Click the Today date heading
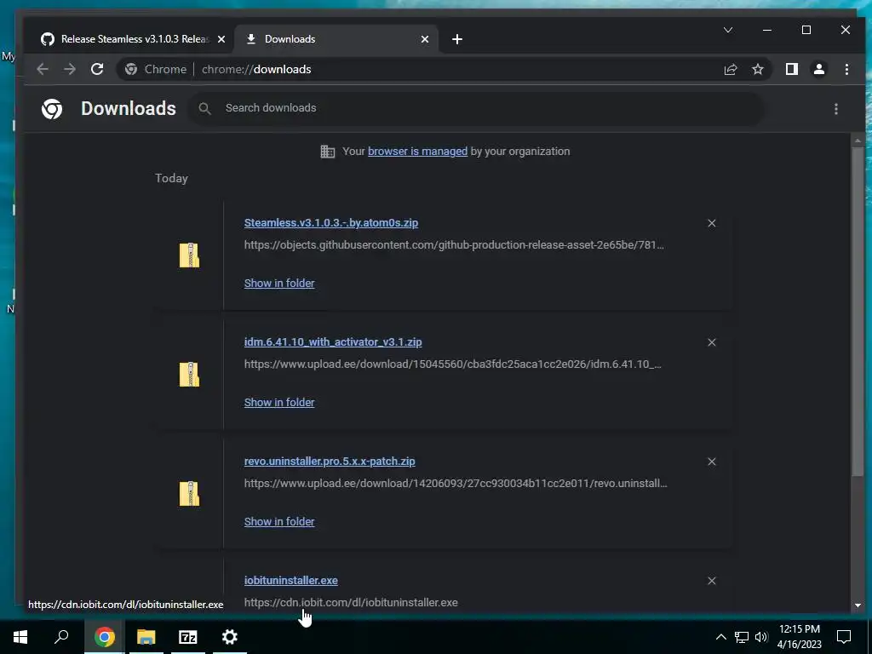 (171, 178)
